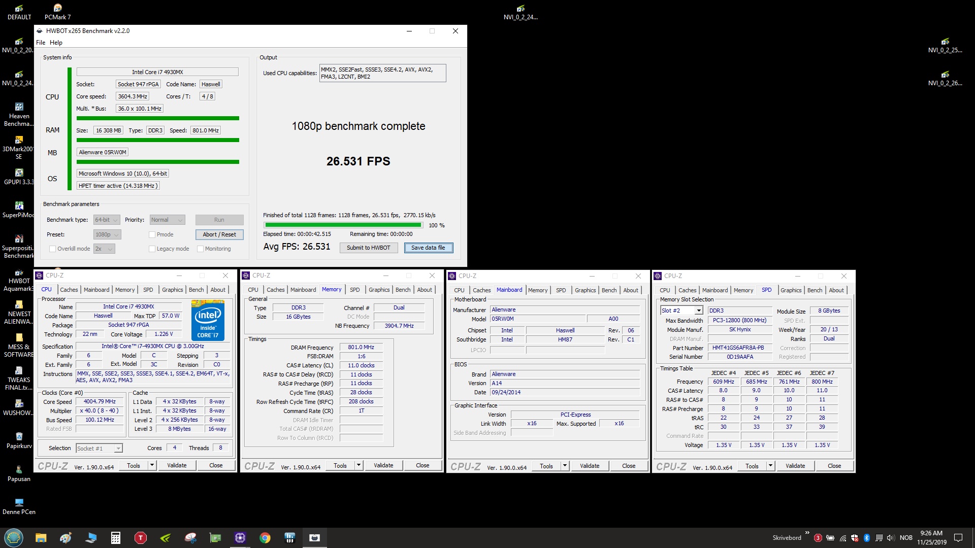The width and height of the screenshot is (975, 548).
Task: Click Close button in CPU-Z SPD window
Action: click(x=834, y=466)
